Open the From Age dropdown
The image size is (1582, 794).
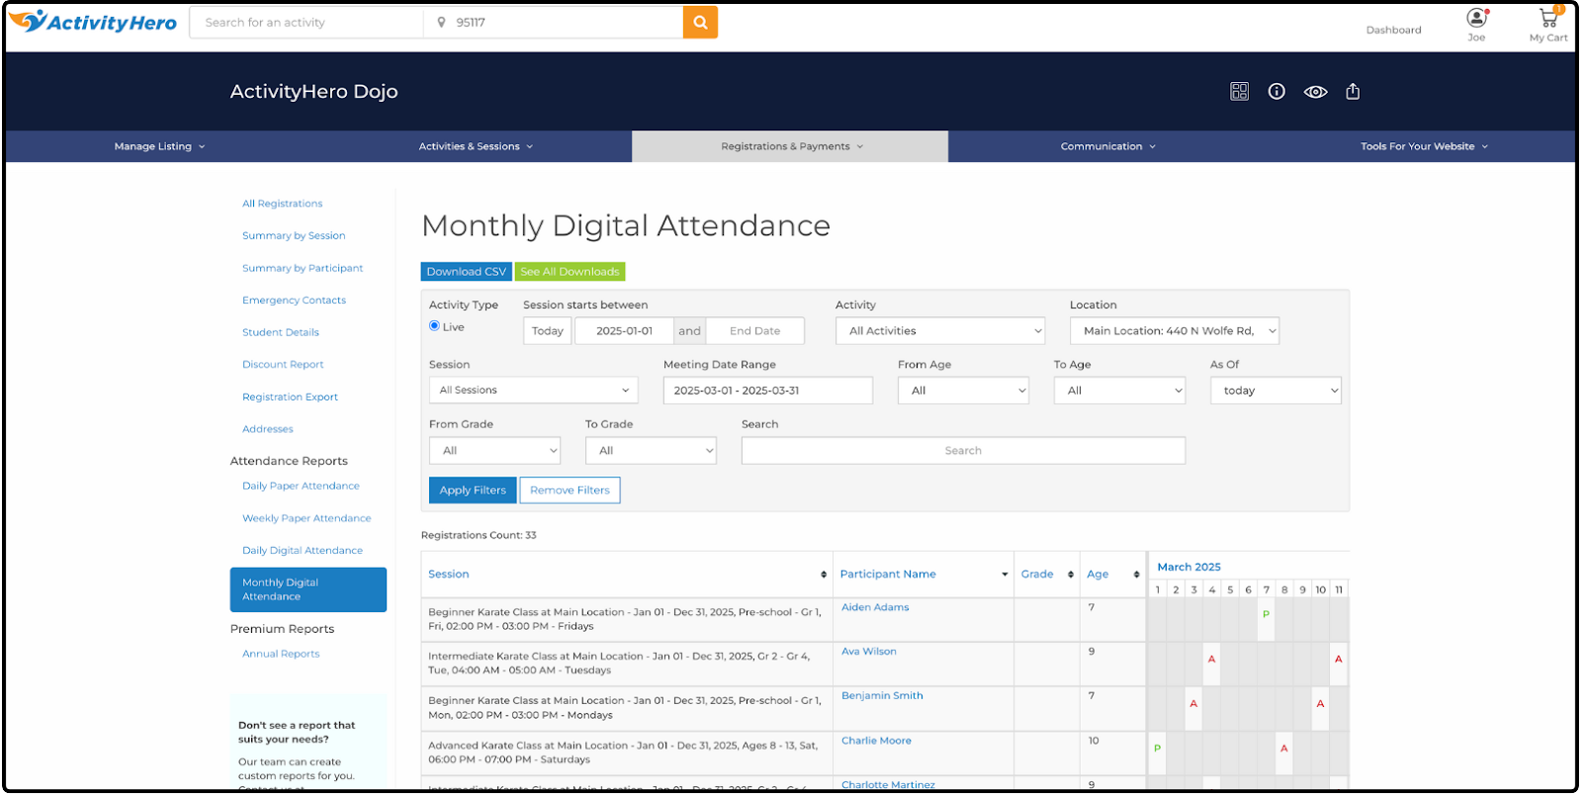click(x=963, y=391)
